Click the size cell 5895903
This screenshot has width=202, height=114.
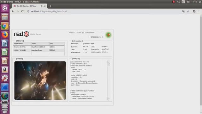pyautogui.click(x=52, y=50)
